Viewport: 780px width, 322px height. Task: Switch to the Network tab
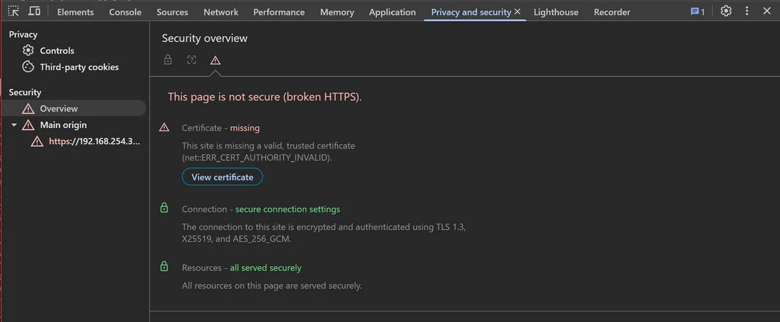click(221, 12)
